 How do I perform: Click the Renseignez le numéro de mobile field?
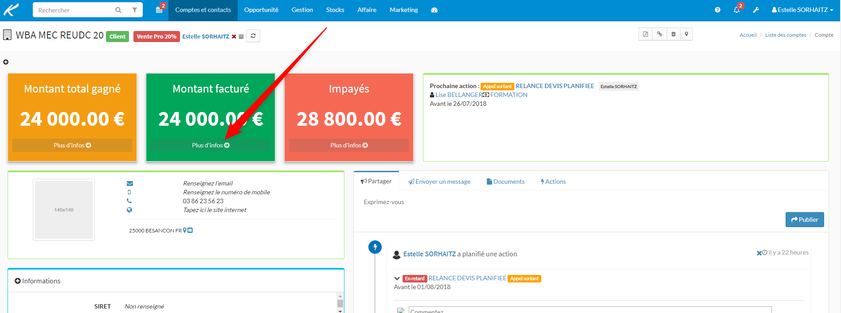tap(227, 192)
